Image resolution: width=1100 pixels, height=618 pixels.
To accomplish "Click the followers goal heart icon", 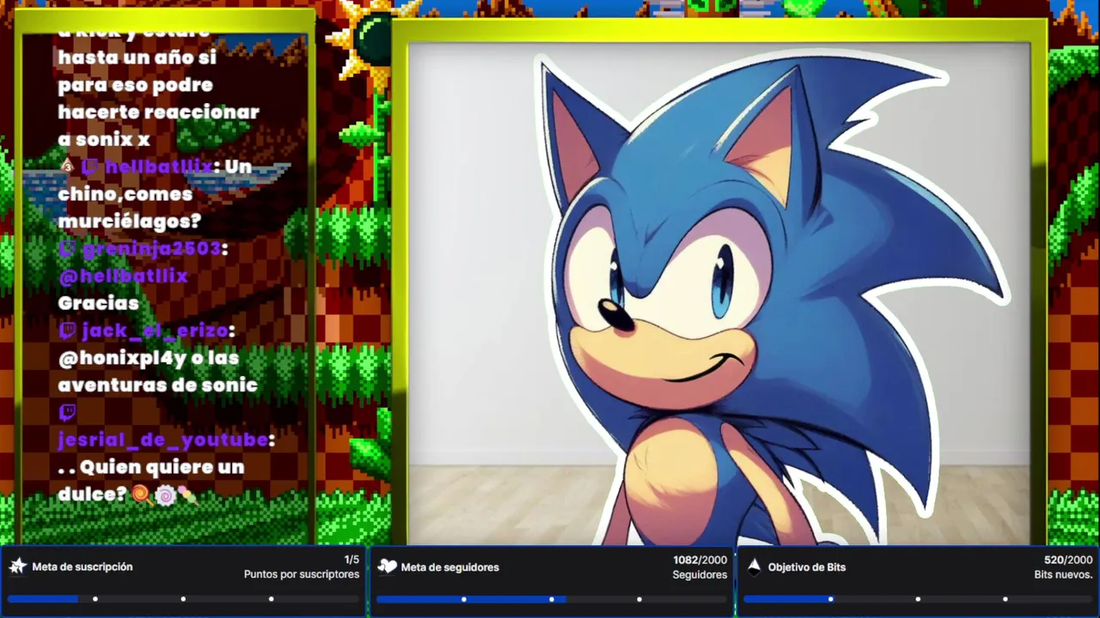I will pyautogui.click(x=387, y=566).
